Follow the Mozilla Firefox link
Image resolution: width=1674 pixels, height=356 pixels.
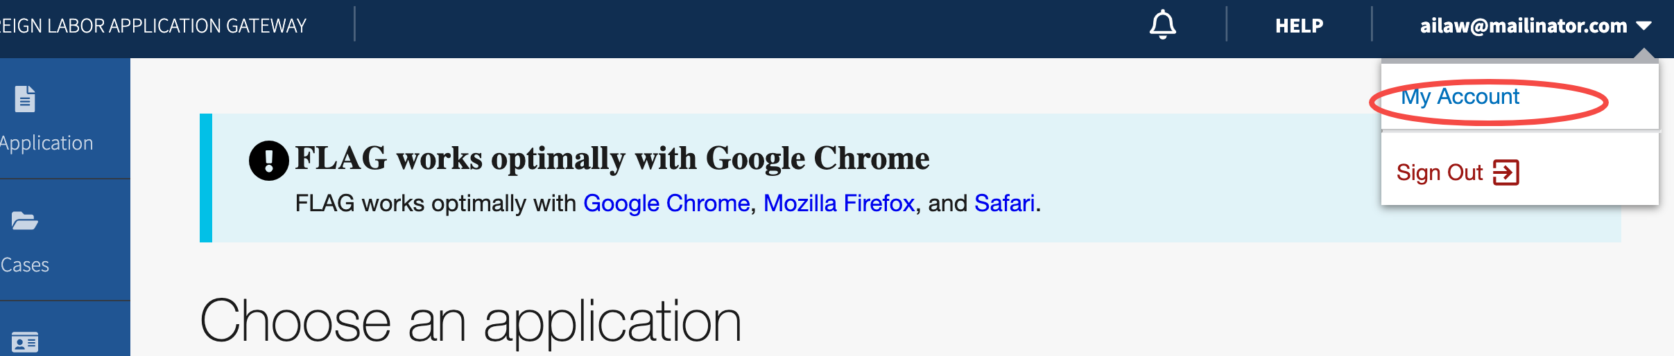point(839,204)
